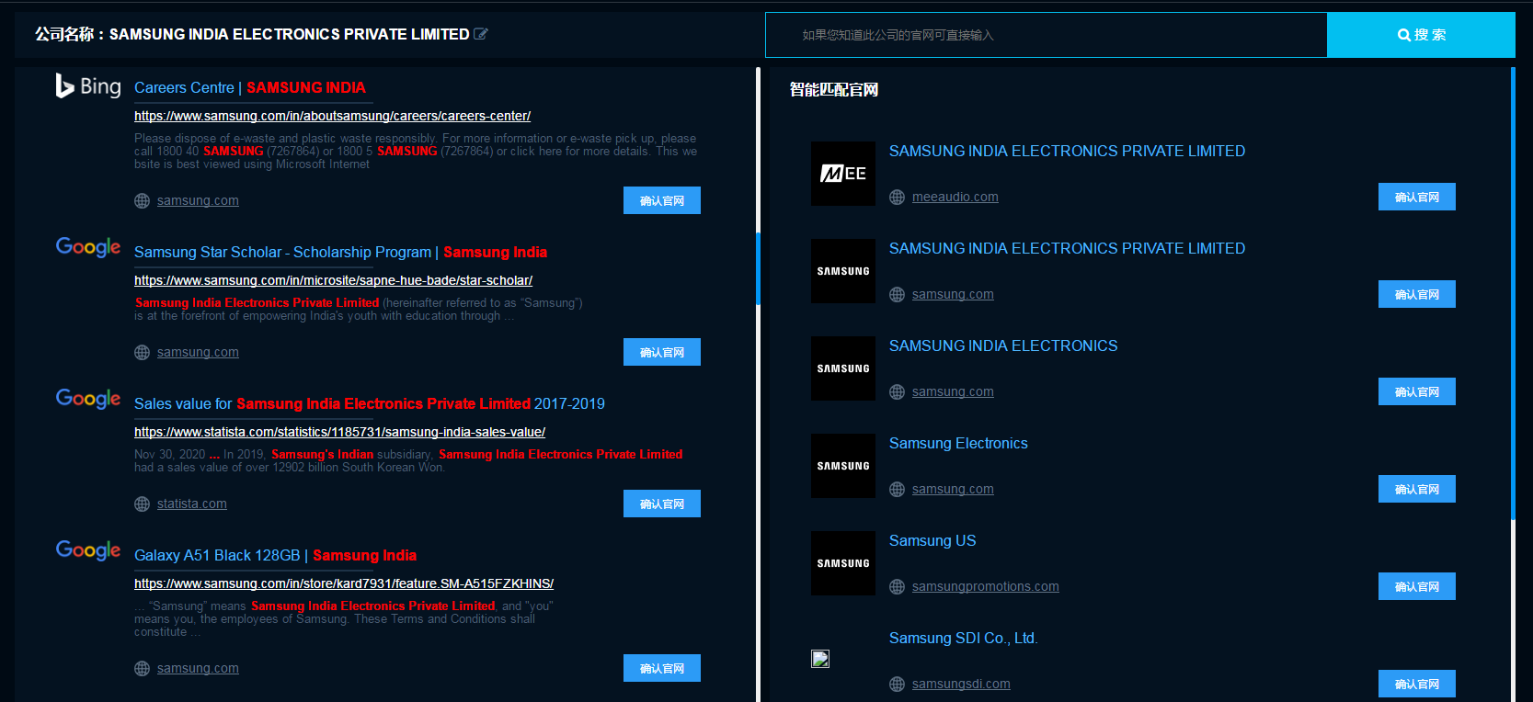Click samsung.com under SAMSUNG INDIA ELECTRONICS match
This screenshot has height=702, width=1533.
point(953,391)
